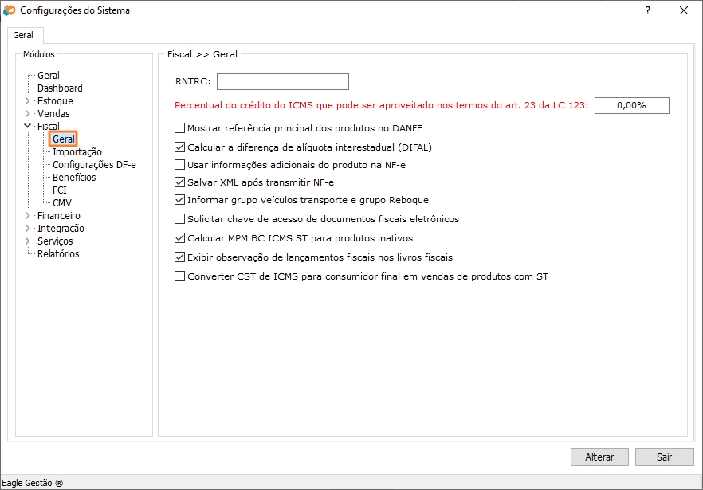Toggle Salvar XML após transmitir NF-e

click(179, 182)
